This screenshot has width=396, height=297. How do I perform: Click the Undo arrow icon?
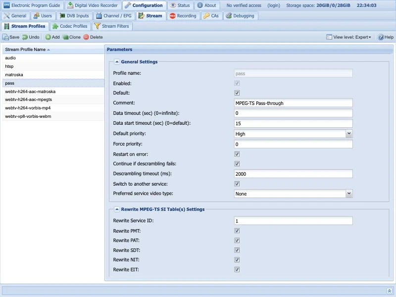coord(25,37)
